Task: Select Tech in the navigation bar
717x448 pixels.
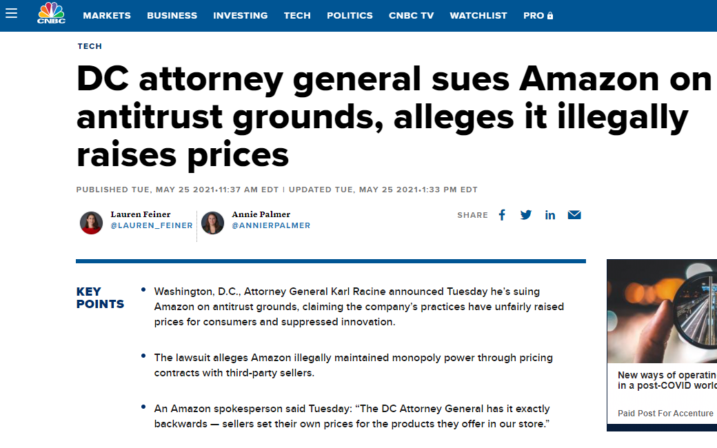Action: pos(297,16)
